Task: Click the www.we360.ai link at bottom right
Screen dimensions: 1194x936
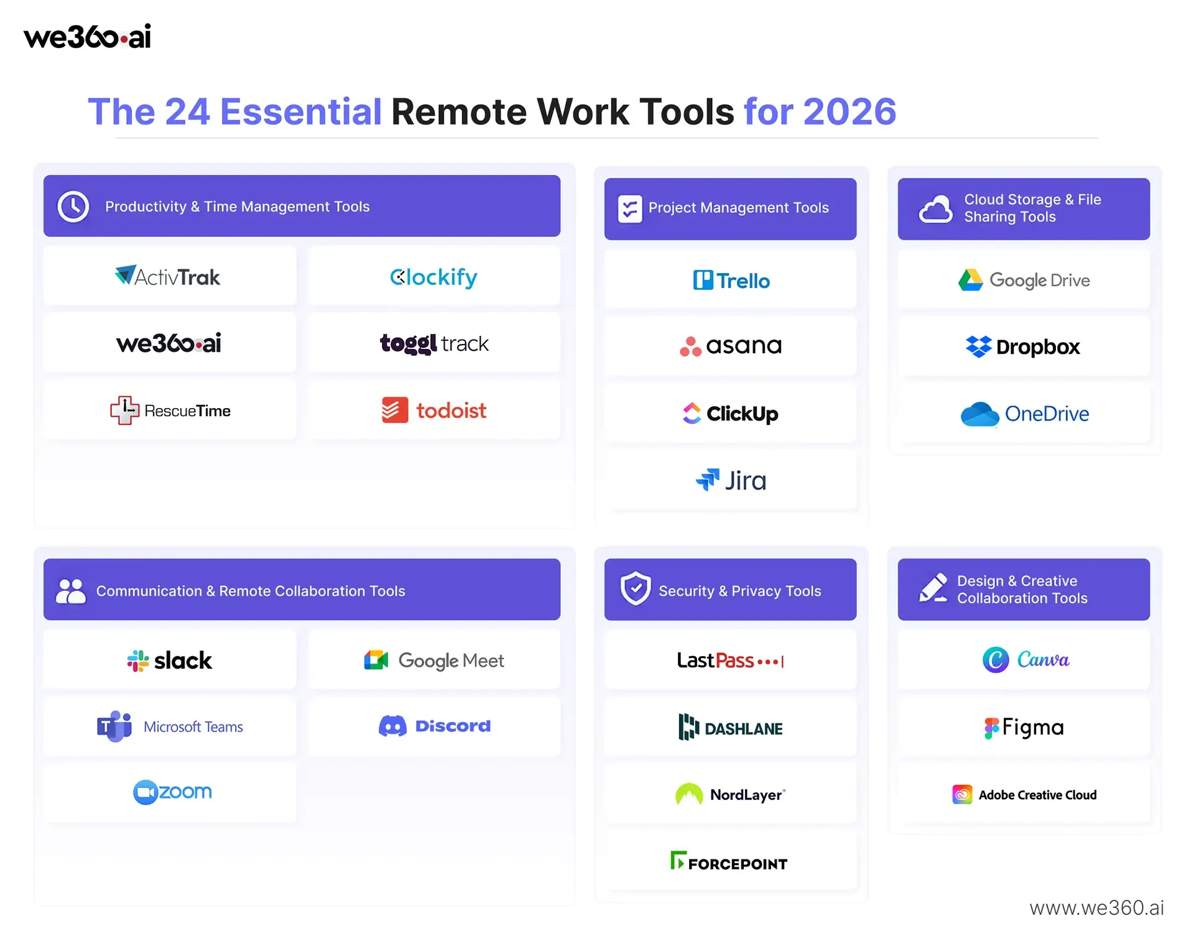Action: (1096, 908)
